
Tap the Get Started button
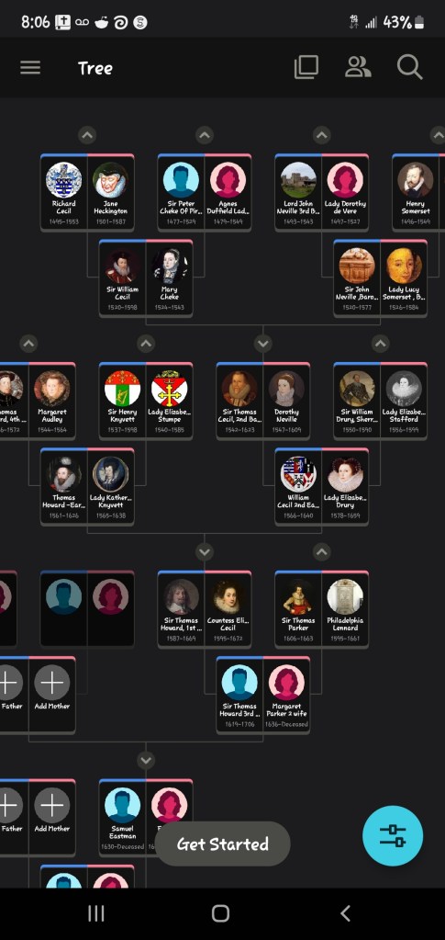(x=223, y=844)
